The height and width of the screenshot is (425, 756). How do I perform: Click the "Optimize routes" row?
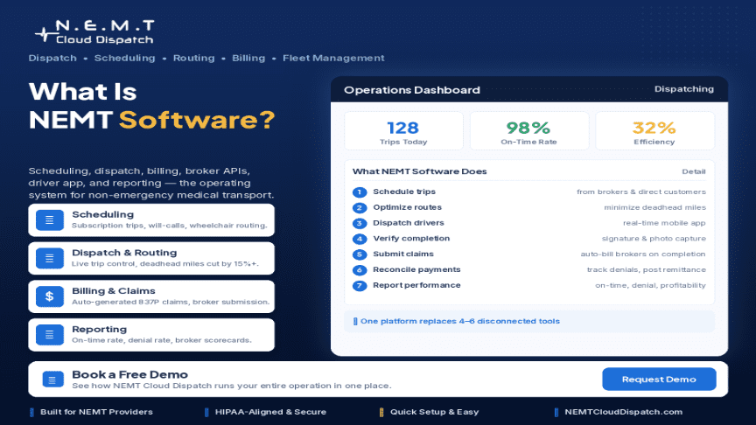(x=528, y=207)
